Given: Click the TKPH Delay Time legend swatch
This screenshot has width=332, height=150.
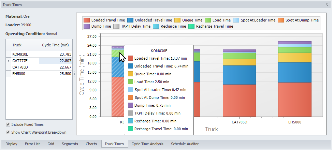Looking at the screenshot, I should 116,26.
